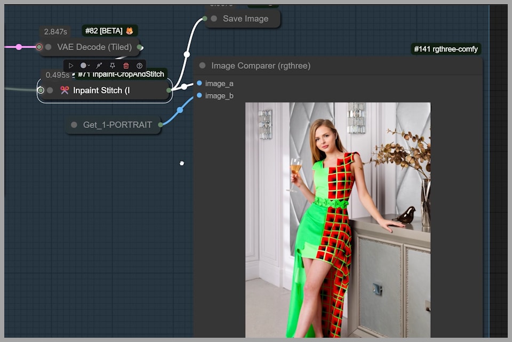Click the play icon in the node toolbar

(71, 66)
